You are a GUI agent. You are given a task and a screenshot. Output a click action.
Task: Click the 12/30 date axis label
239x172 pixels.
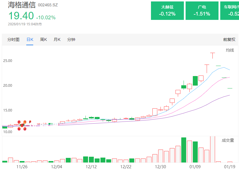click(x=160, y=167)
